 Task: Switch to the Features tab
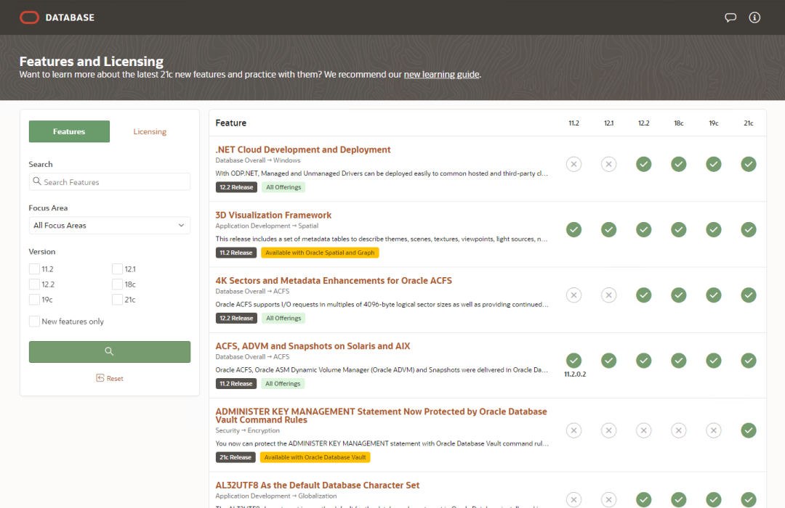(69, 131)
